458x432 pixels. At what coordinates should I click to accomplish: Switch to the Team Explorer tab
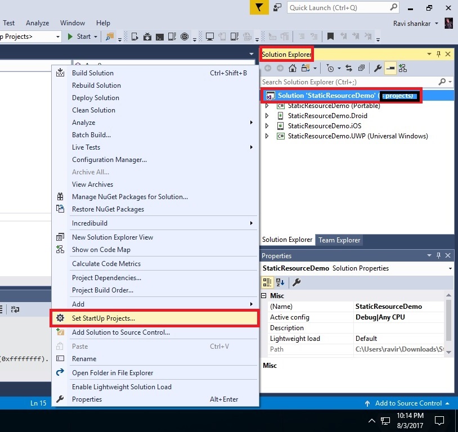[x=339, y=240]
